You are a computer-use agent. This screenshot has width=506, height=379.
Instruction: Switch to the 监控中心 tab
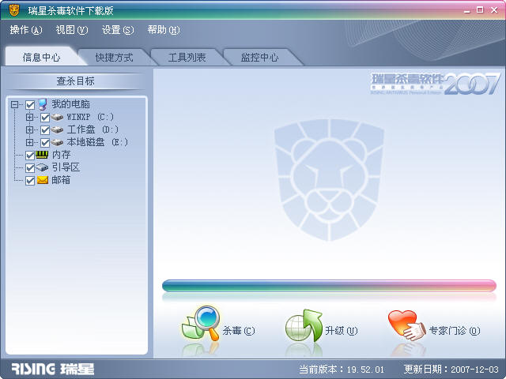pyautogui.click(x=259, y=58)
